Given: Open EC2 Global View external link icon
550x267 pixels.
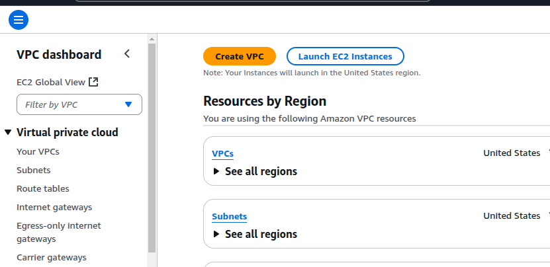Looking at the screenshot, I should pyautogui.click(x=93, y=82).
